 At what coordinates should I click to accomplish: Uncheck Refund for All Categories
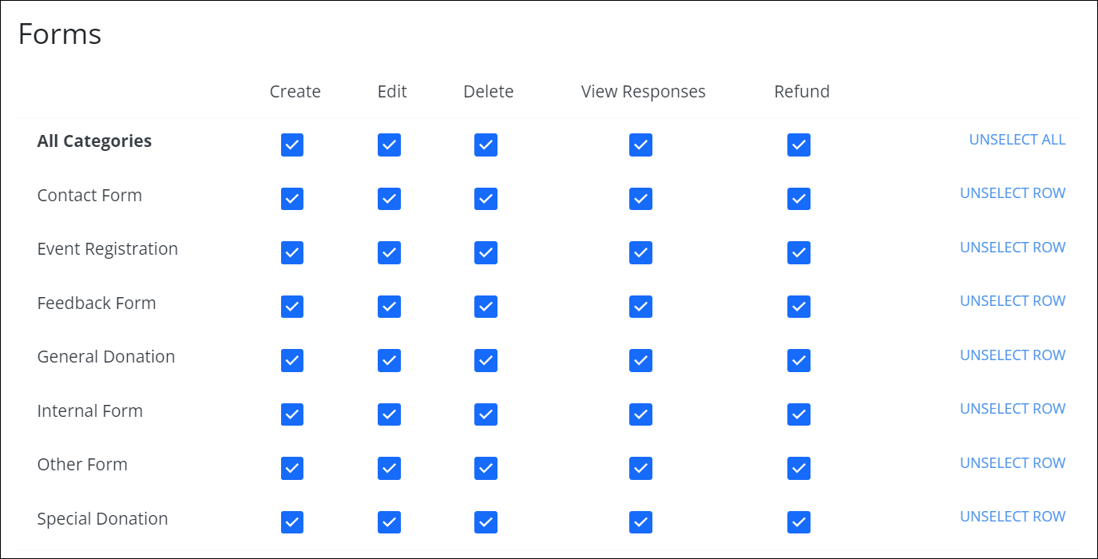point(799,145)
